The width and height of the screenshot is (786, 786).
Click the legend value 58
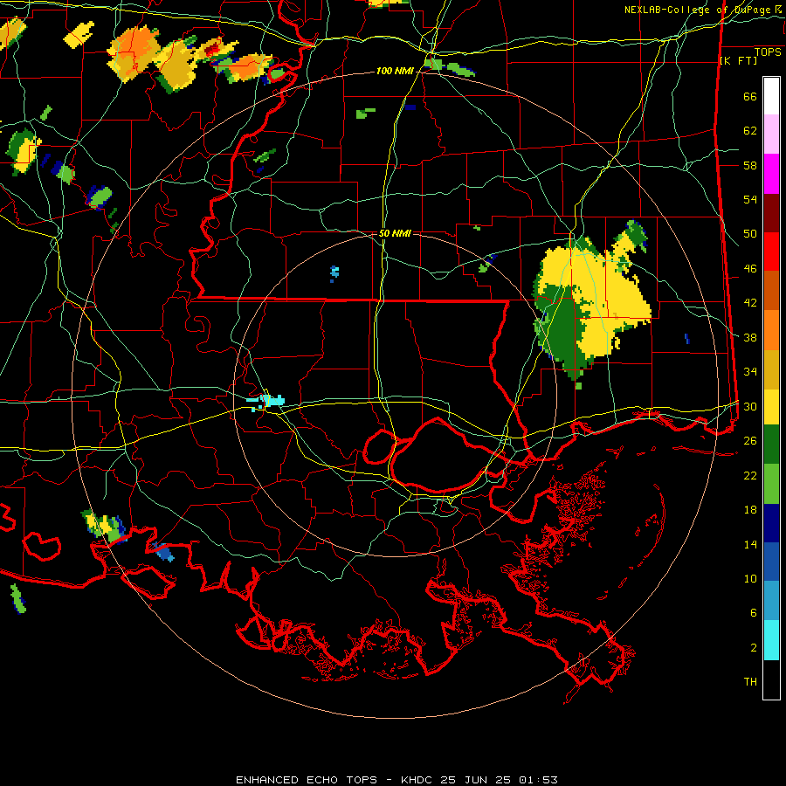tap(750, 165)
